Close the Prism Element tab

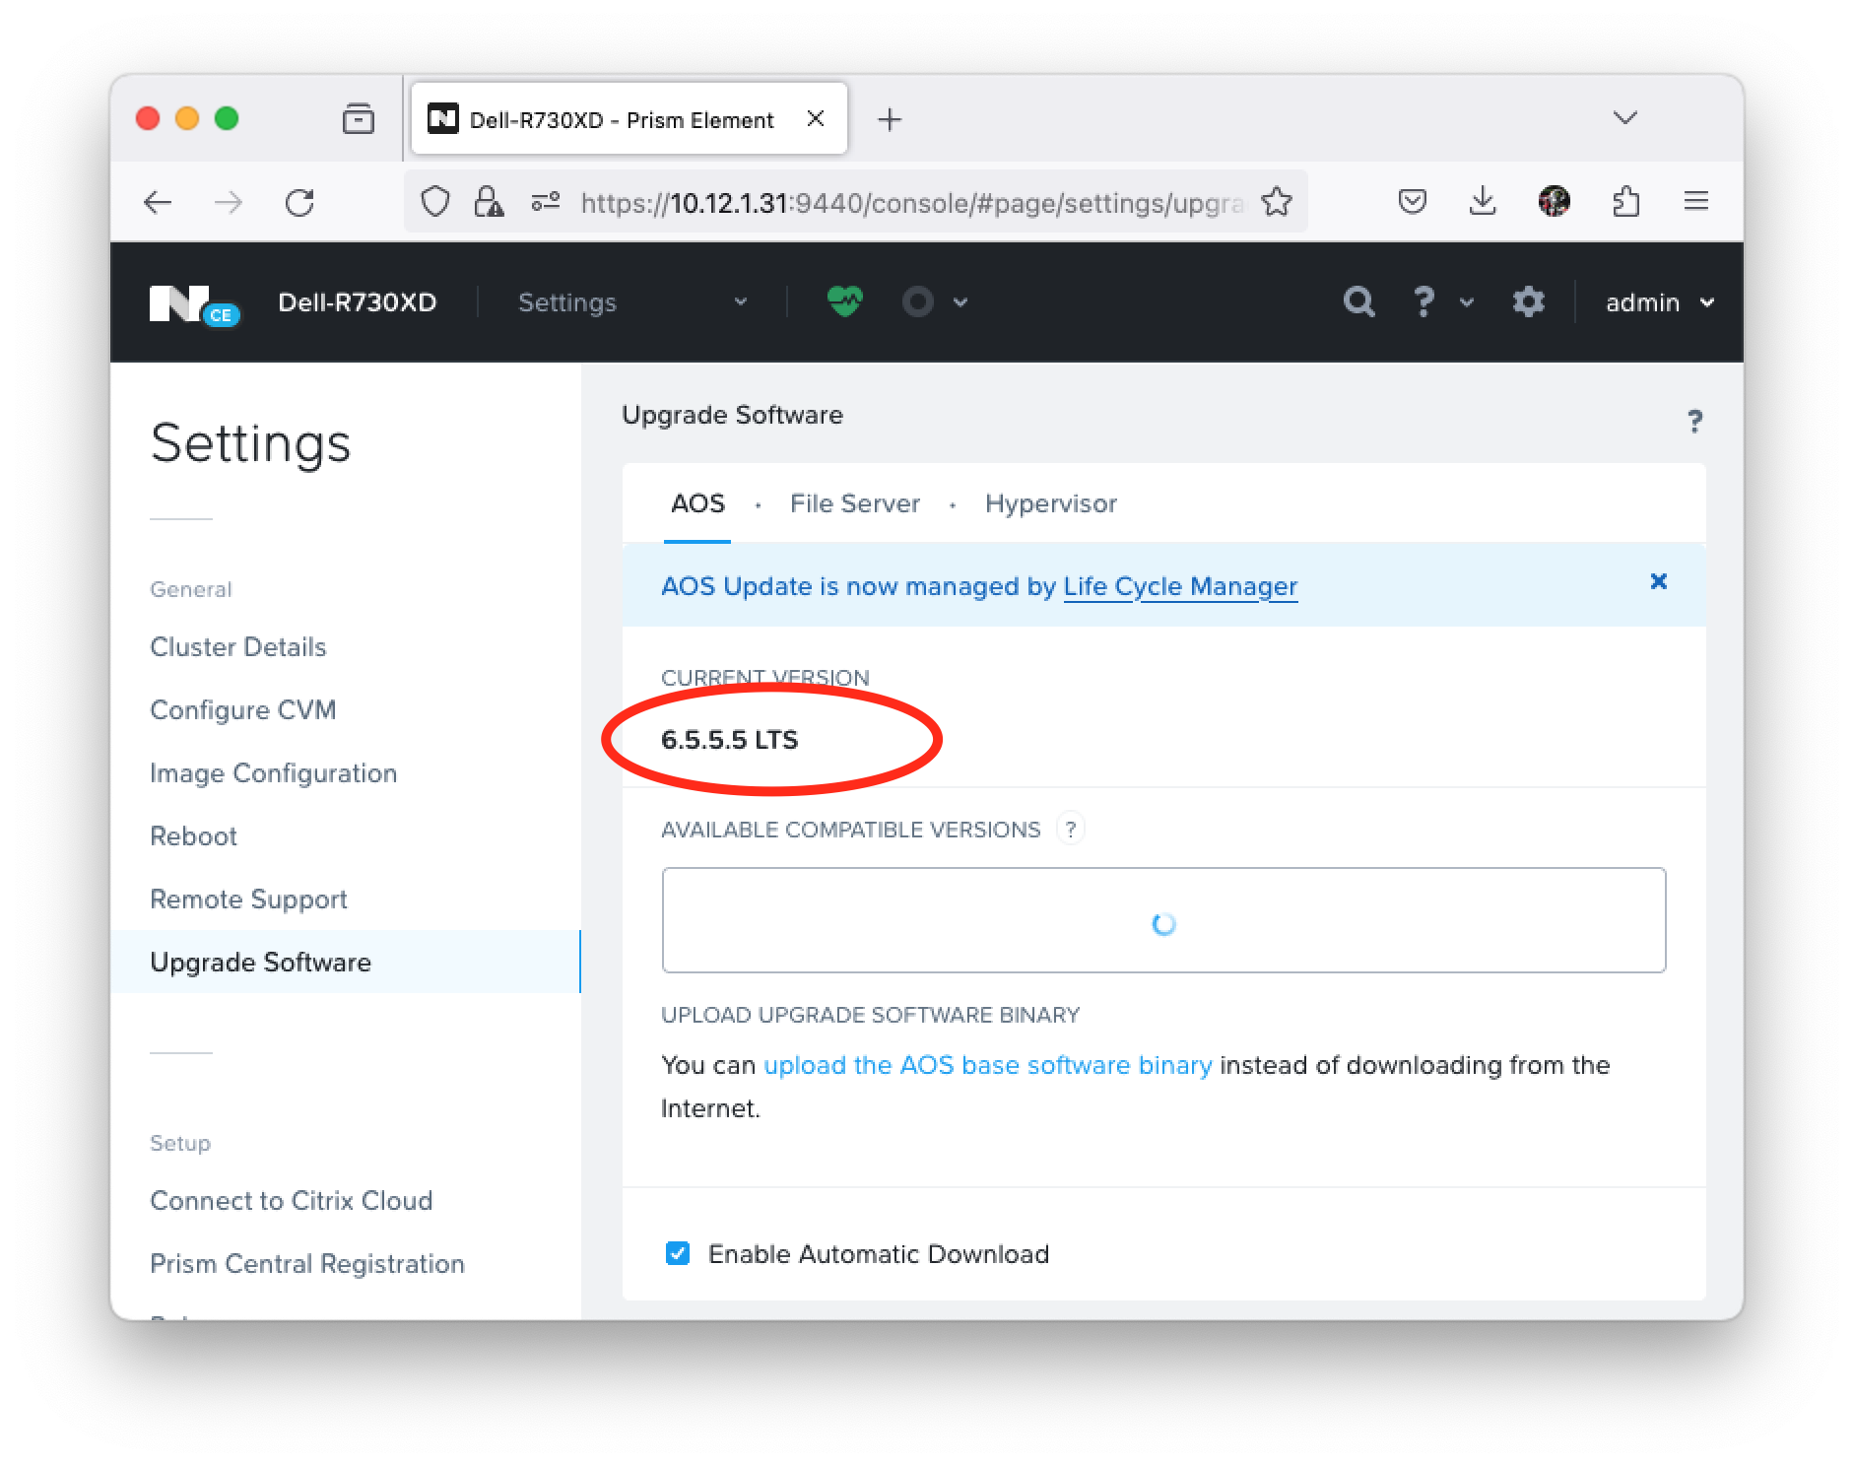click(x=815, y=119)
